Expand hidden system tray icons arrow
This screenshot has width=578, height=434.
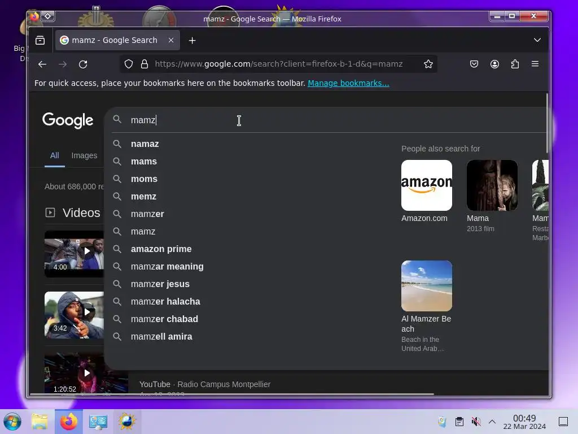[x=492, y=422]
